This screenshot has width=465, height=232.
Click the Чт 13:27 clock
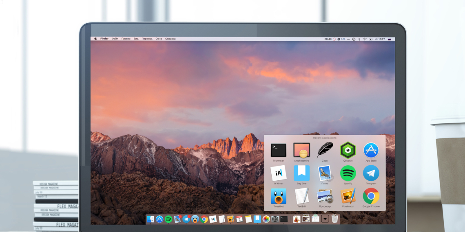coord(379,39)
